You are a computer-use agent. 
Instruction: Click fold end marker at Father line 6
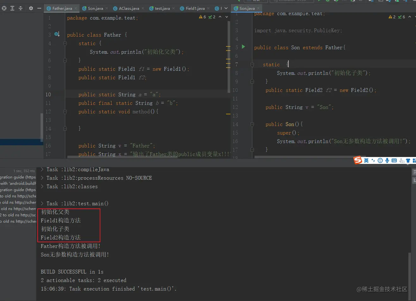65,60
